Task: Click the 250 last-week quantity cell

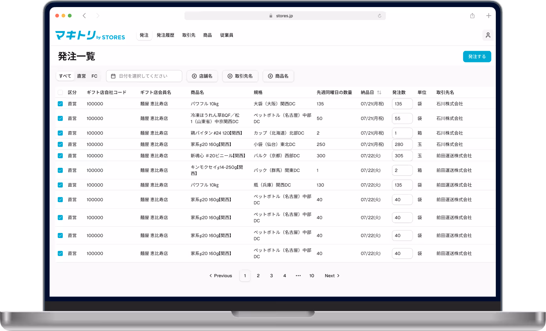Action: tap(320, 144)
